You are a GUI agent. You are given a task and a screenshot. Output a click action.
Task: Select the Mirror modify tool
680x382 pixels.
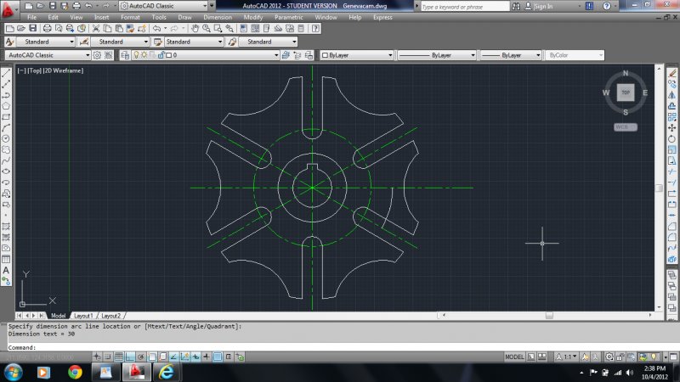click(x=671, y=95)
